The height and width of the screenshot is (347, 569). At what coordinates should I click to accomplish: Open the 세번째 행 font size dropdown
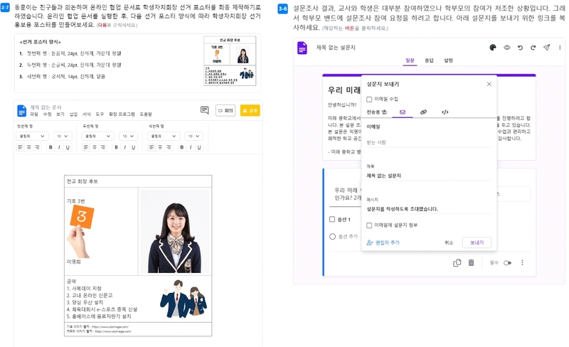(193, 136)
